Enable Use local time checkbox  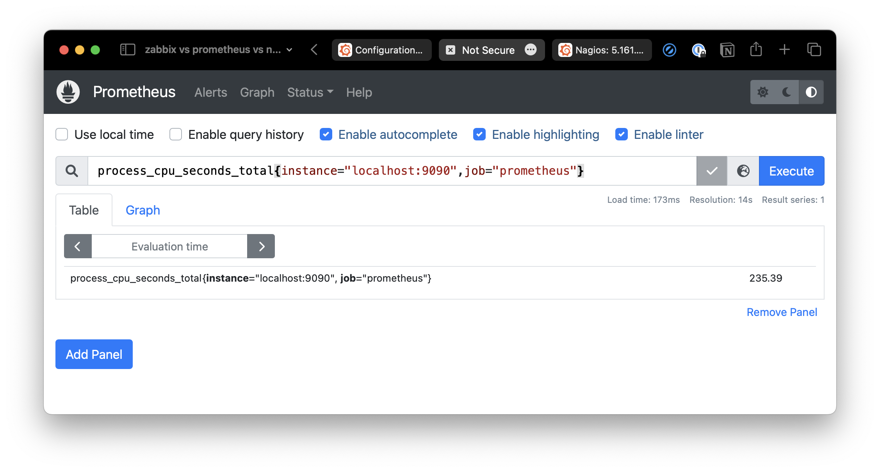coord(62,134)
